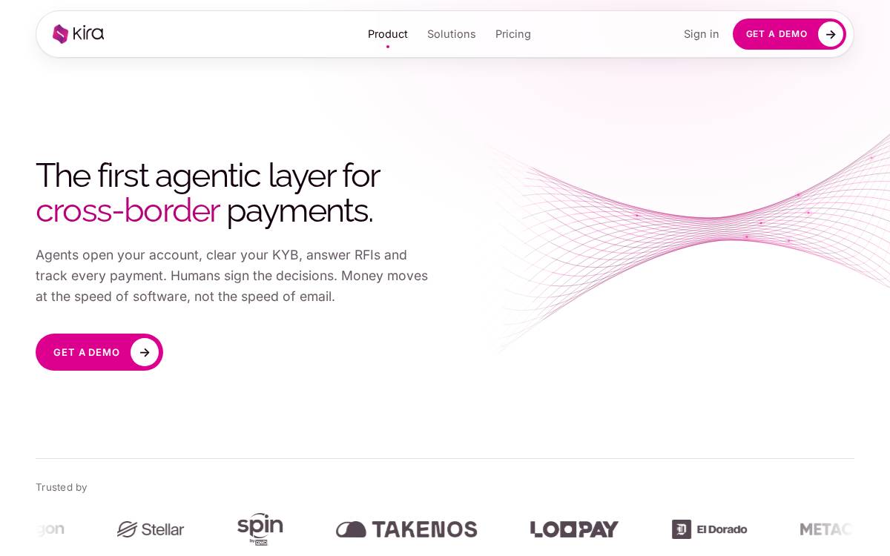
Task: Click the Loopay logo
Action: [575, 529]
